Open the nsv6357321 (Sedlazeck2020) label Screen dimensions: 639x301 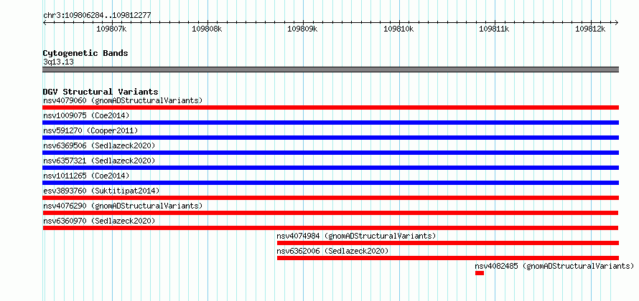click(x=99, y=161)
